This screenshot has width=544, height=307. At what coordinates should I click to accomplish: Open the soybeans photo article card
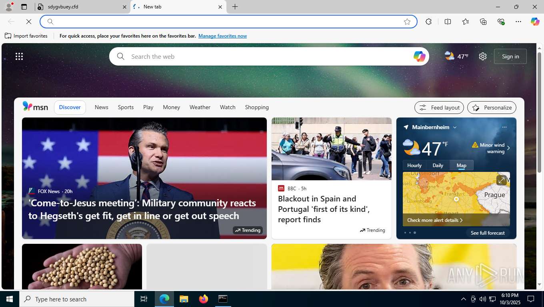point(82,266)
